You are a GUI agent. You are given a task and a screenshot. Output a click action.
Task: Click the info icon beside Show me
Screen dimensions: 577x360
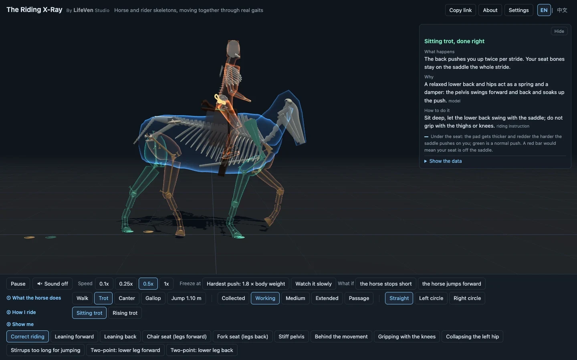pos(9,324)
